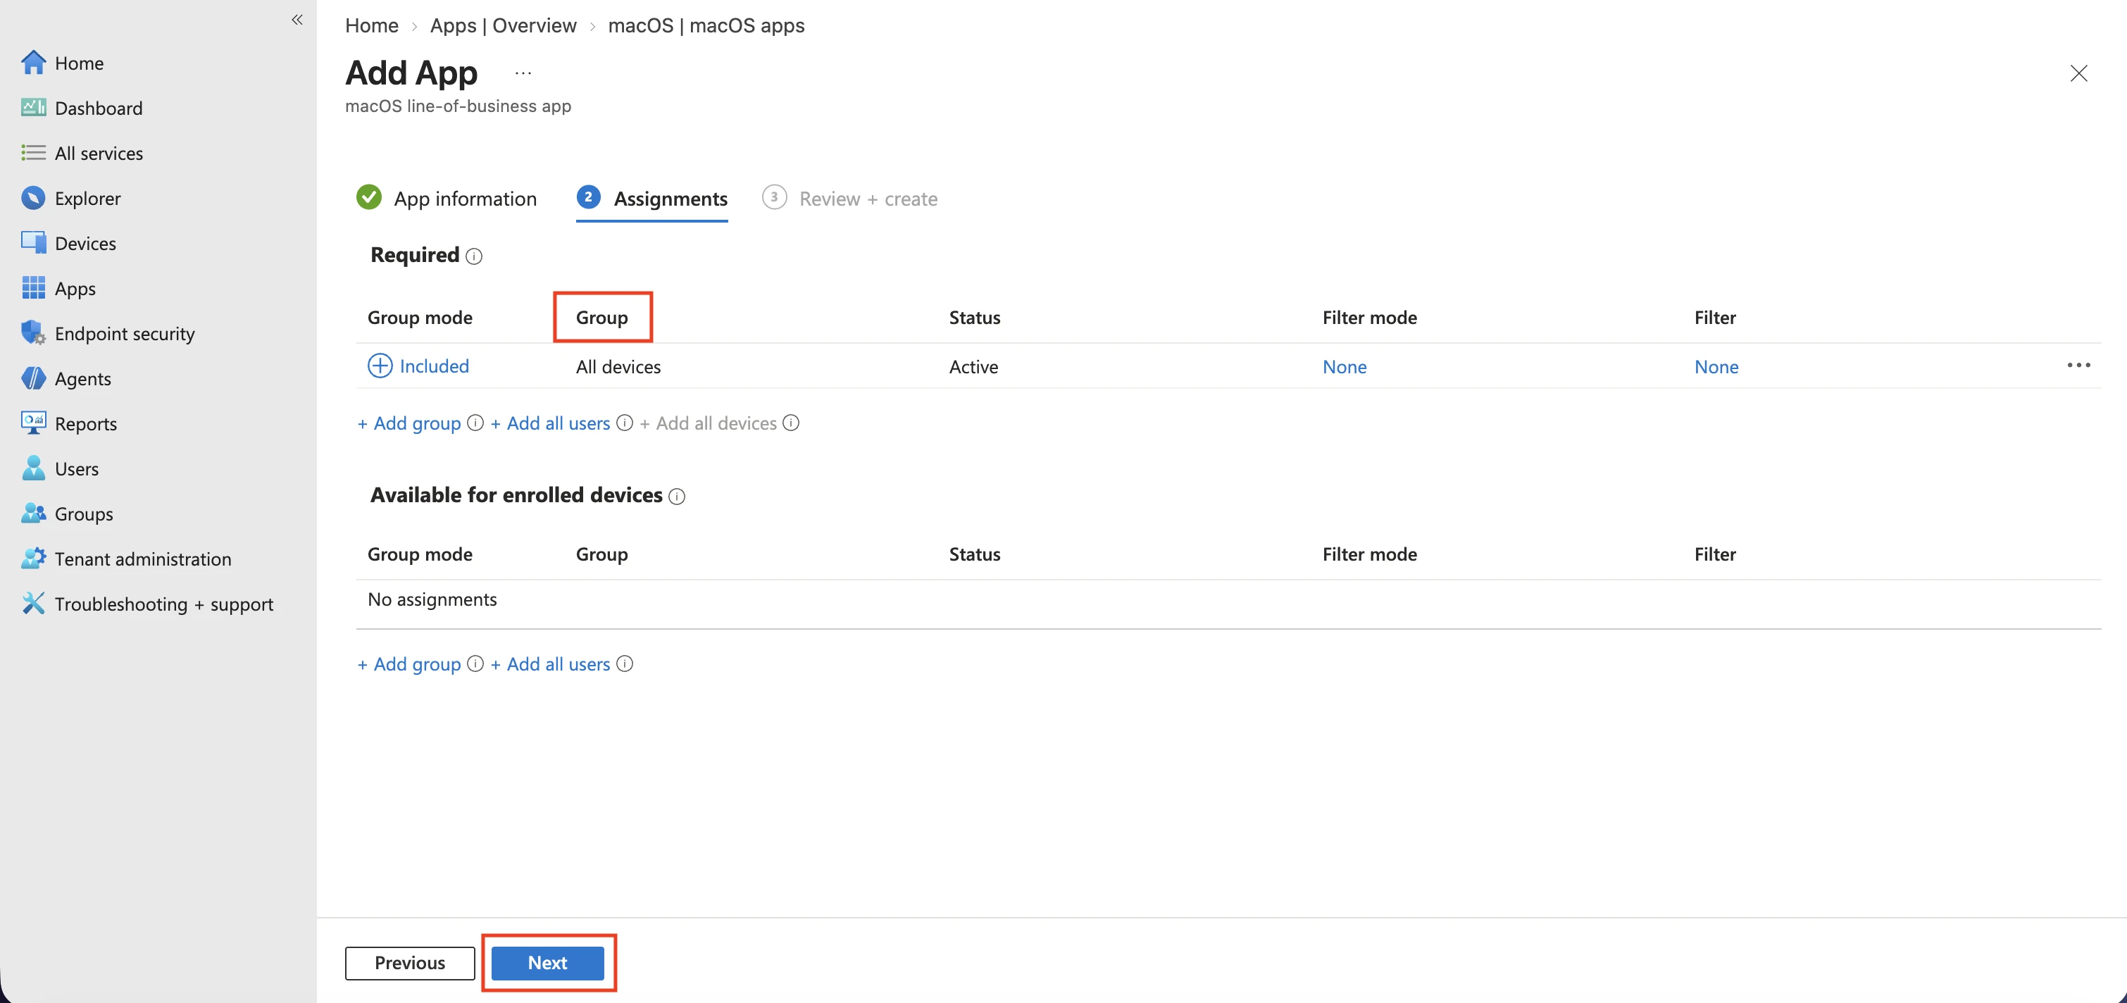
Task: Click the Previous button
Action: tap(409, 963)
